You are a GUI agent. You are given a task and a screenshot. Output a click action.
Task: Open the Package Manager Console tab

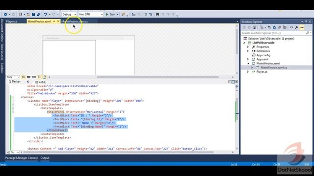22,158
